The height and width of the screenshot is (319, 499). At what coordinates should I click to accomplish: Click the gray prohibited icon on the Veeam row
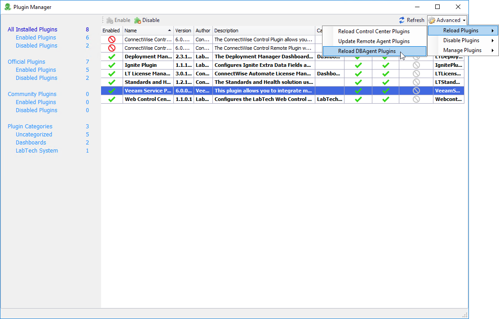point(415,90)
